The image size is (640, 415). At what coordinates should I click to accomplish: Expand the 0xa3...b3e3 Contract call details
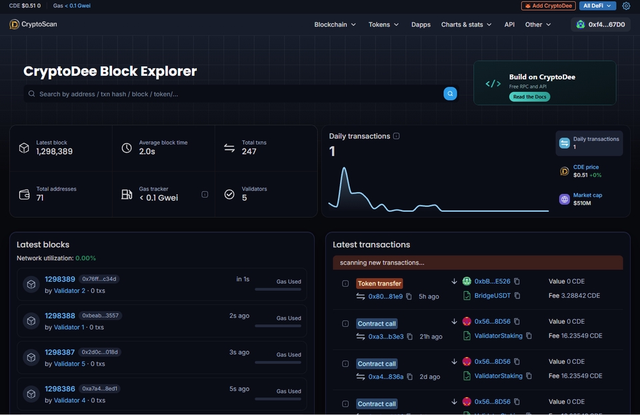345,324
